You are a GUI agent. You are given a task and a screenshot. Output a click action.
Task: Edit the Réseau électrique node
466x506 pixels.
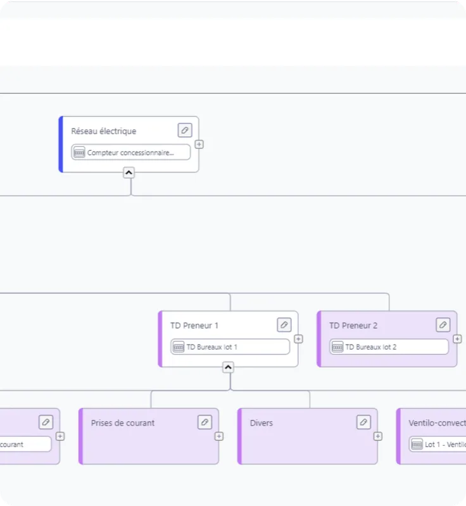[185, 130]
